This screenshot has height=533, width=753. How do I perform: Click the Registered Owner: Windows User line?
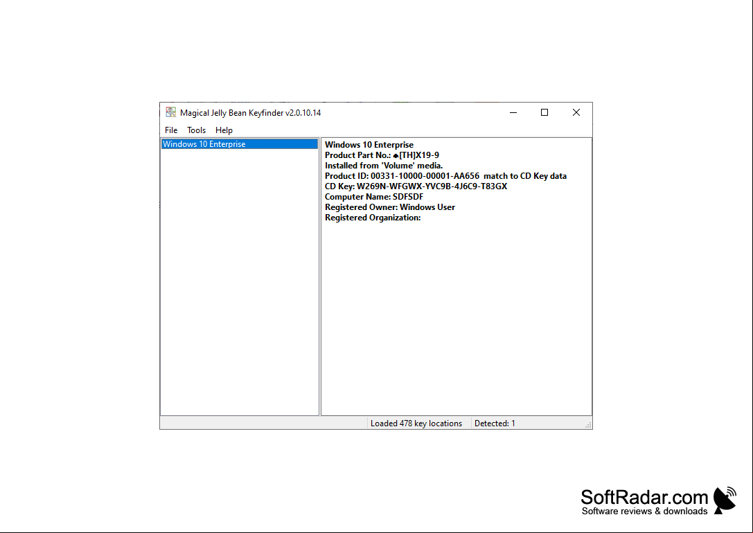390,207
